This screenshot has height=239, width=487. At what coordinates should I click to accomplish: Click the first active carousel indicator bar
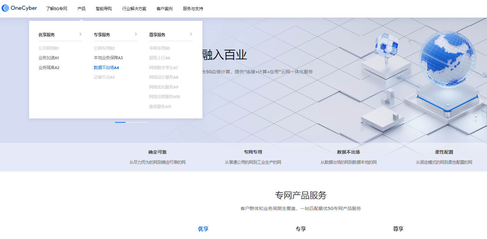[x=120, y=122]
